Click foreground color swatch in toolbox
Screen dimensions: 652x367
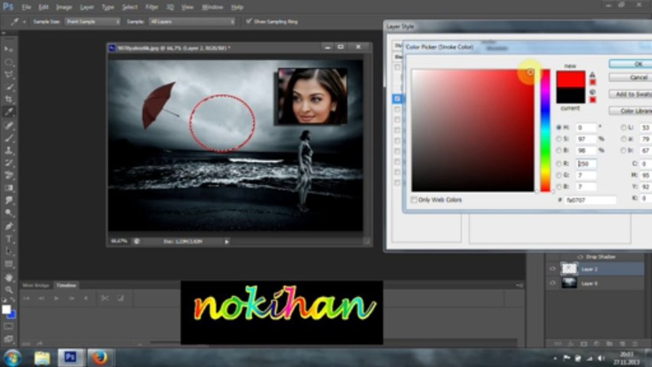coord(6,309)
